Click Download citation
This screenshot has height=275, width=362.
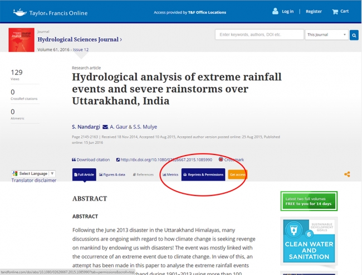[x=91, y=159]
